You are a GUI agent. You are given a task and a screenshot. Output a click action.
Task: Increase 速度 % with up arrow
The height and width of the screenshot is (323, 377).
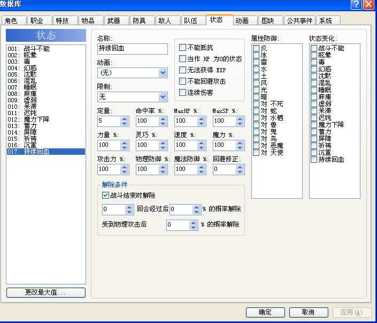click(201, 143)
